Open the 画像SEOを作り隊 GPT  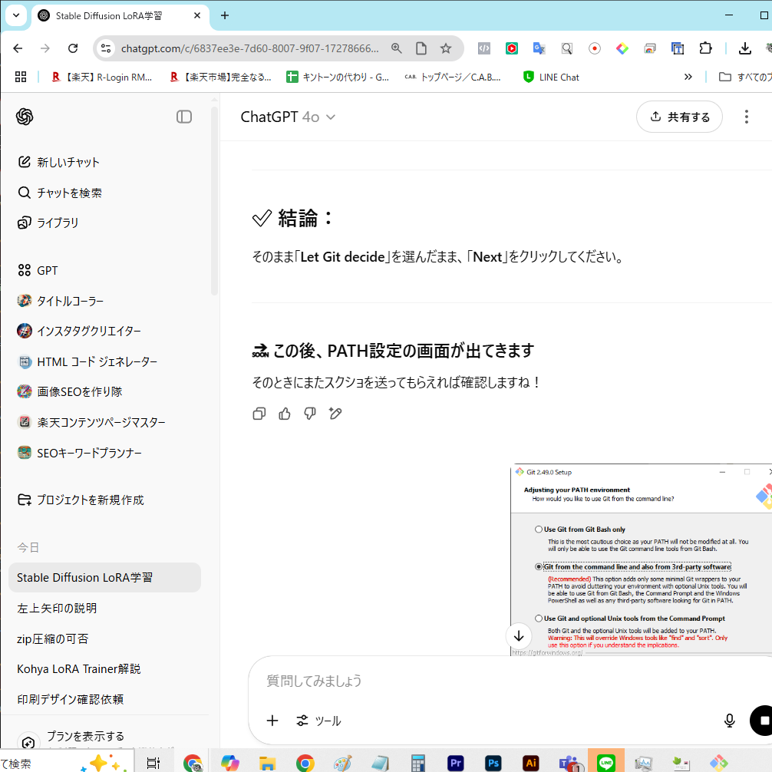click(69, 391)
